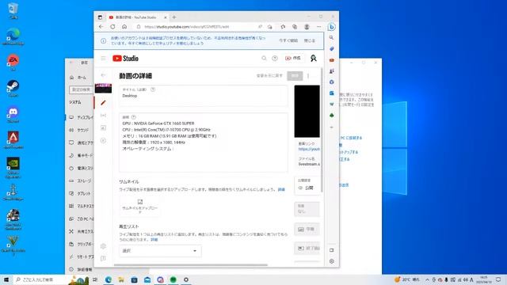Open the Edge favorites star icon

click(x=283, y=27)
